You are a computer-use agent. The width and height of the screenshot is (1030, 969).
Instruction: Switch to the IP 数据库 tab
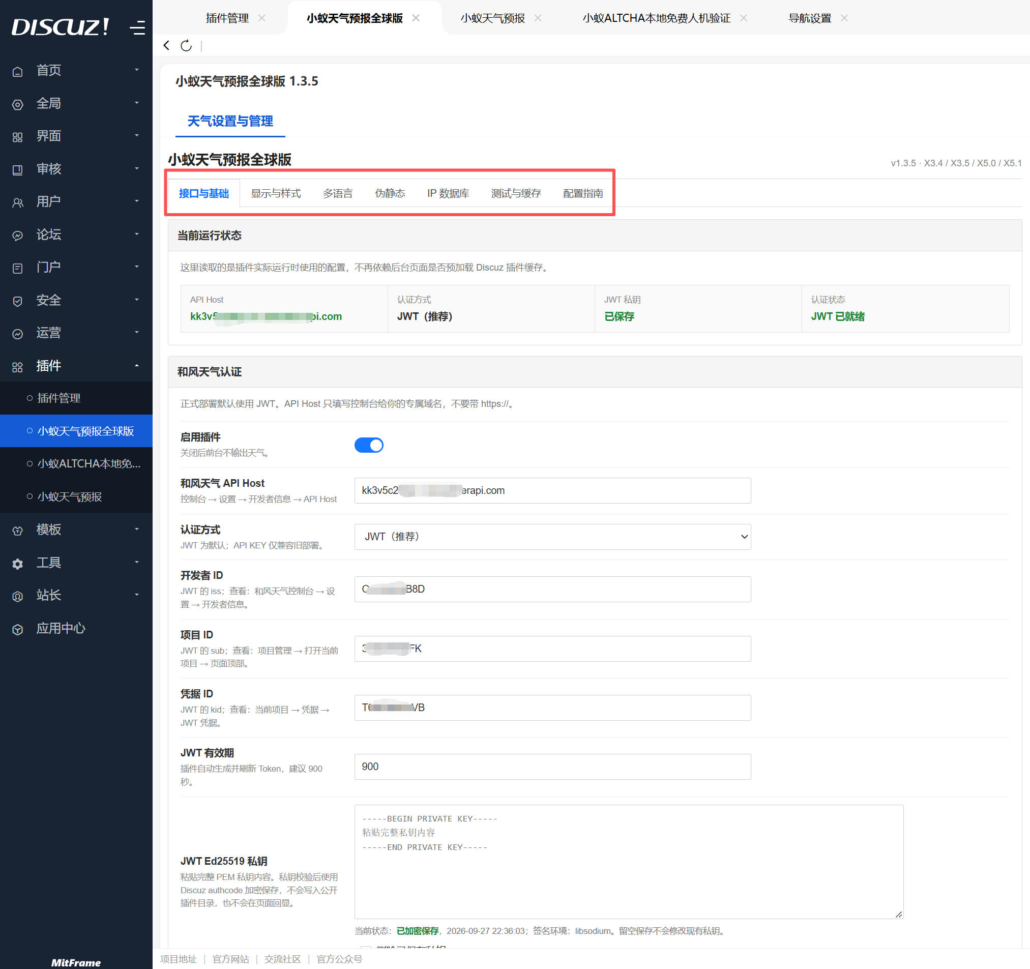coord(448,193)
